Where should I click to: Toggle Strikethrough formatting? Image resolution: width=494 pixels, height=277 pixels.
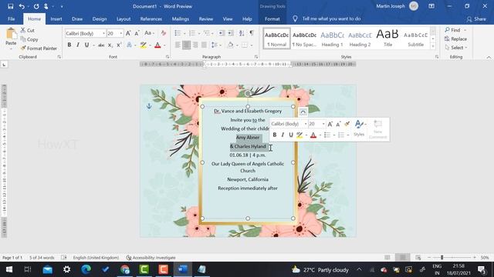101,45
